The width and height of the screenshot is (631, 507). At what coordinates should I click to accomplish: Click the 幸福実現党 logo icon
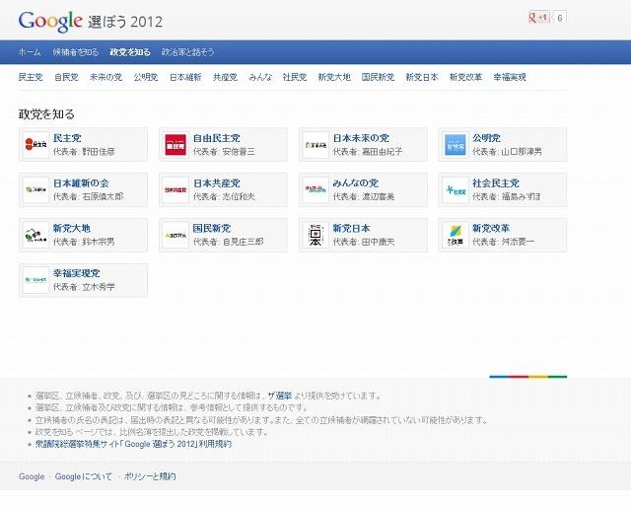[35, 280]
